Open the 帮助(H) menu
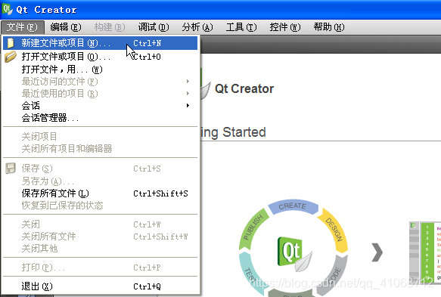The width and height of the screenshot is (441, 297). pos(329,27)
